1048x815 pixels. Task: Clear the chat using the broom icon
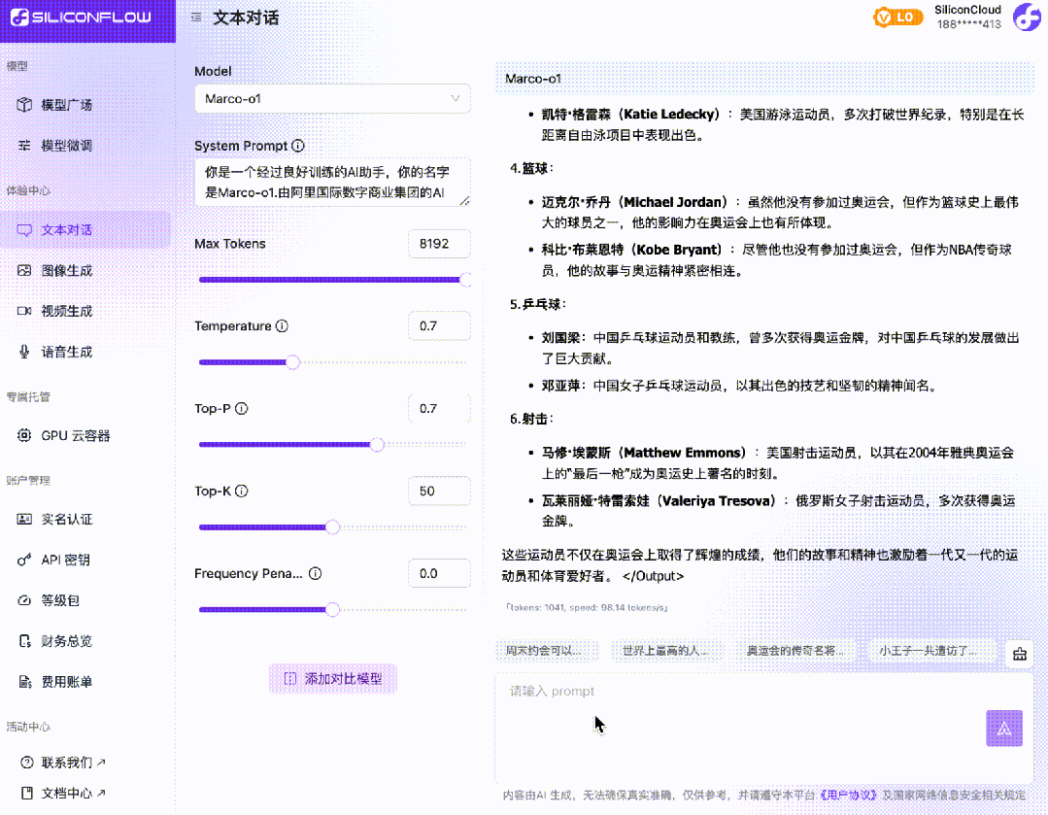tap(1019, 654)
